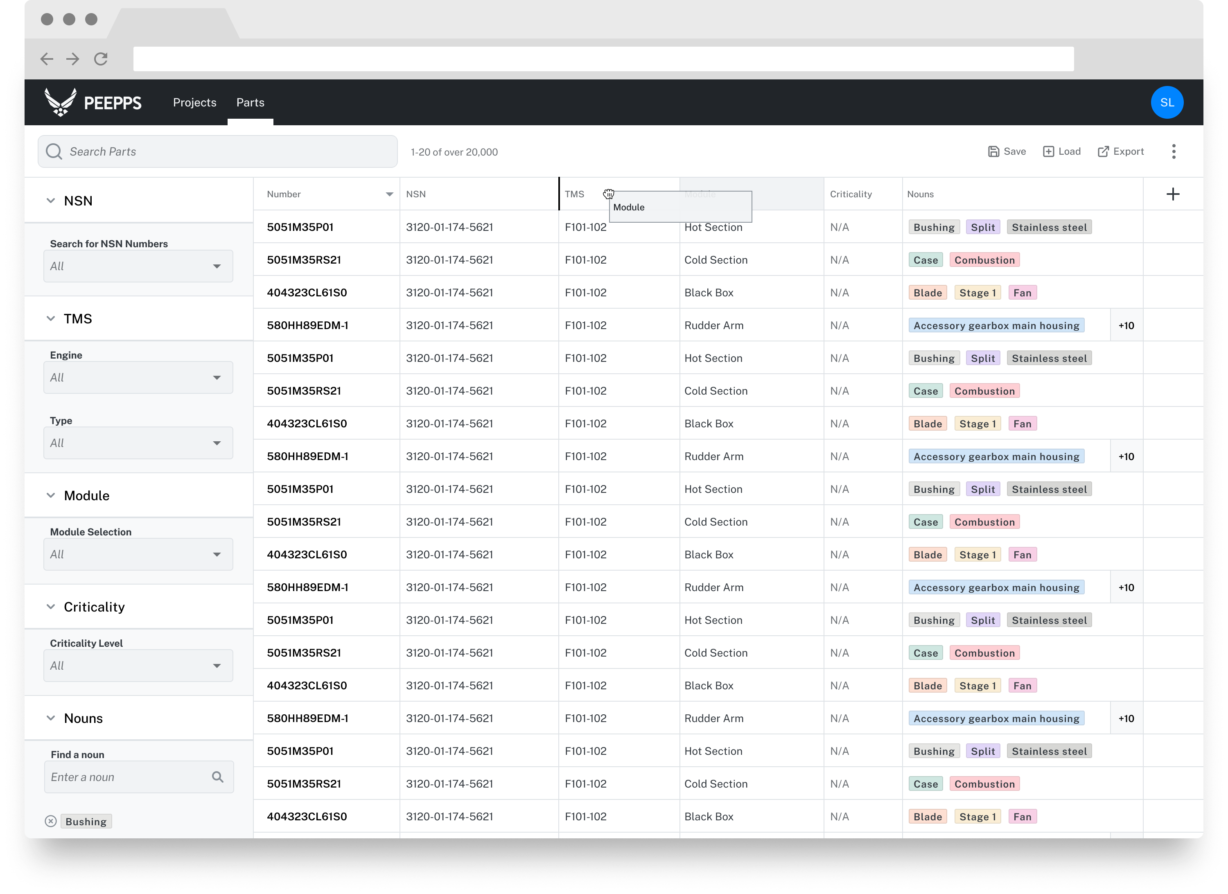Open the vertical three-dot options menu
This screenshot has width=1228, height=894.
pos(1173,151)
